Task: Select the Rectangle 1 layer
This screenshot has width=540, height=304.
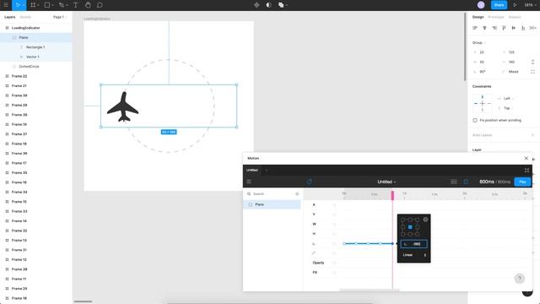Action: point(36,47)
